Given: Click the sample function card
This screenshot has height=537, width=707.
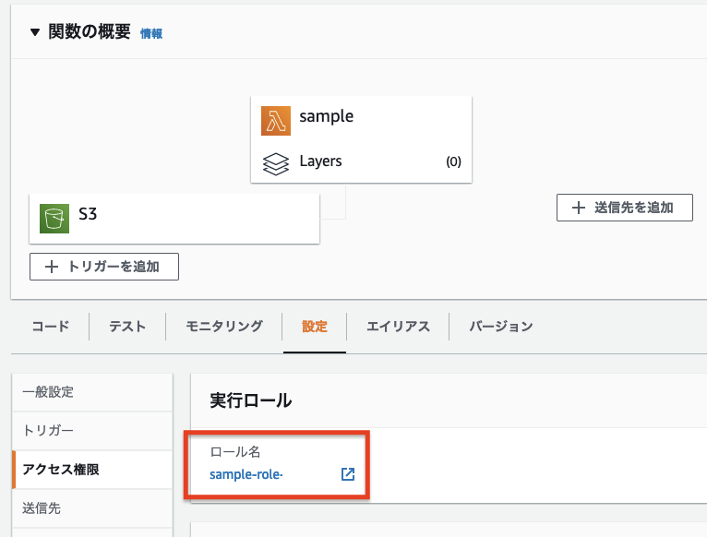Looking at the screenshot, I should [361, 139].
